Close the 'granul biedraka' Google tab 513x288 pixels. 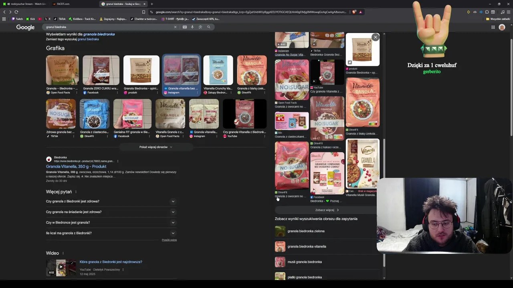144,4
